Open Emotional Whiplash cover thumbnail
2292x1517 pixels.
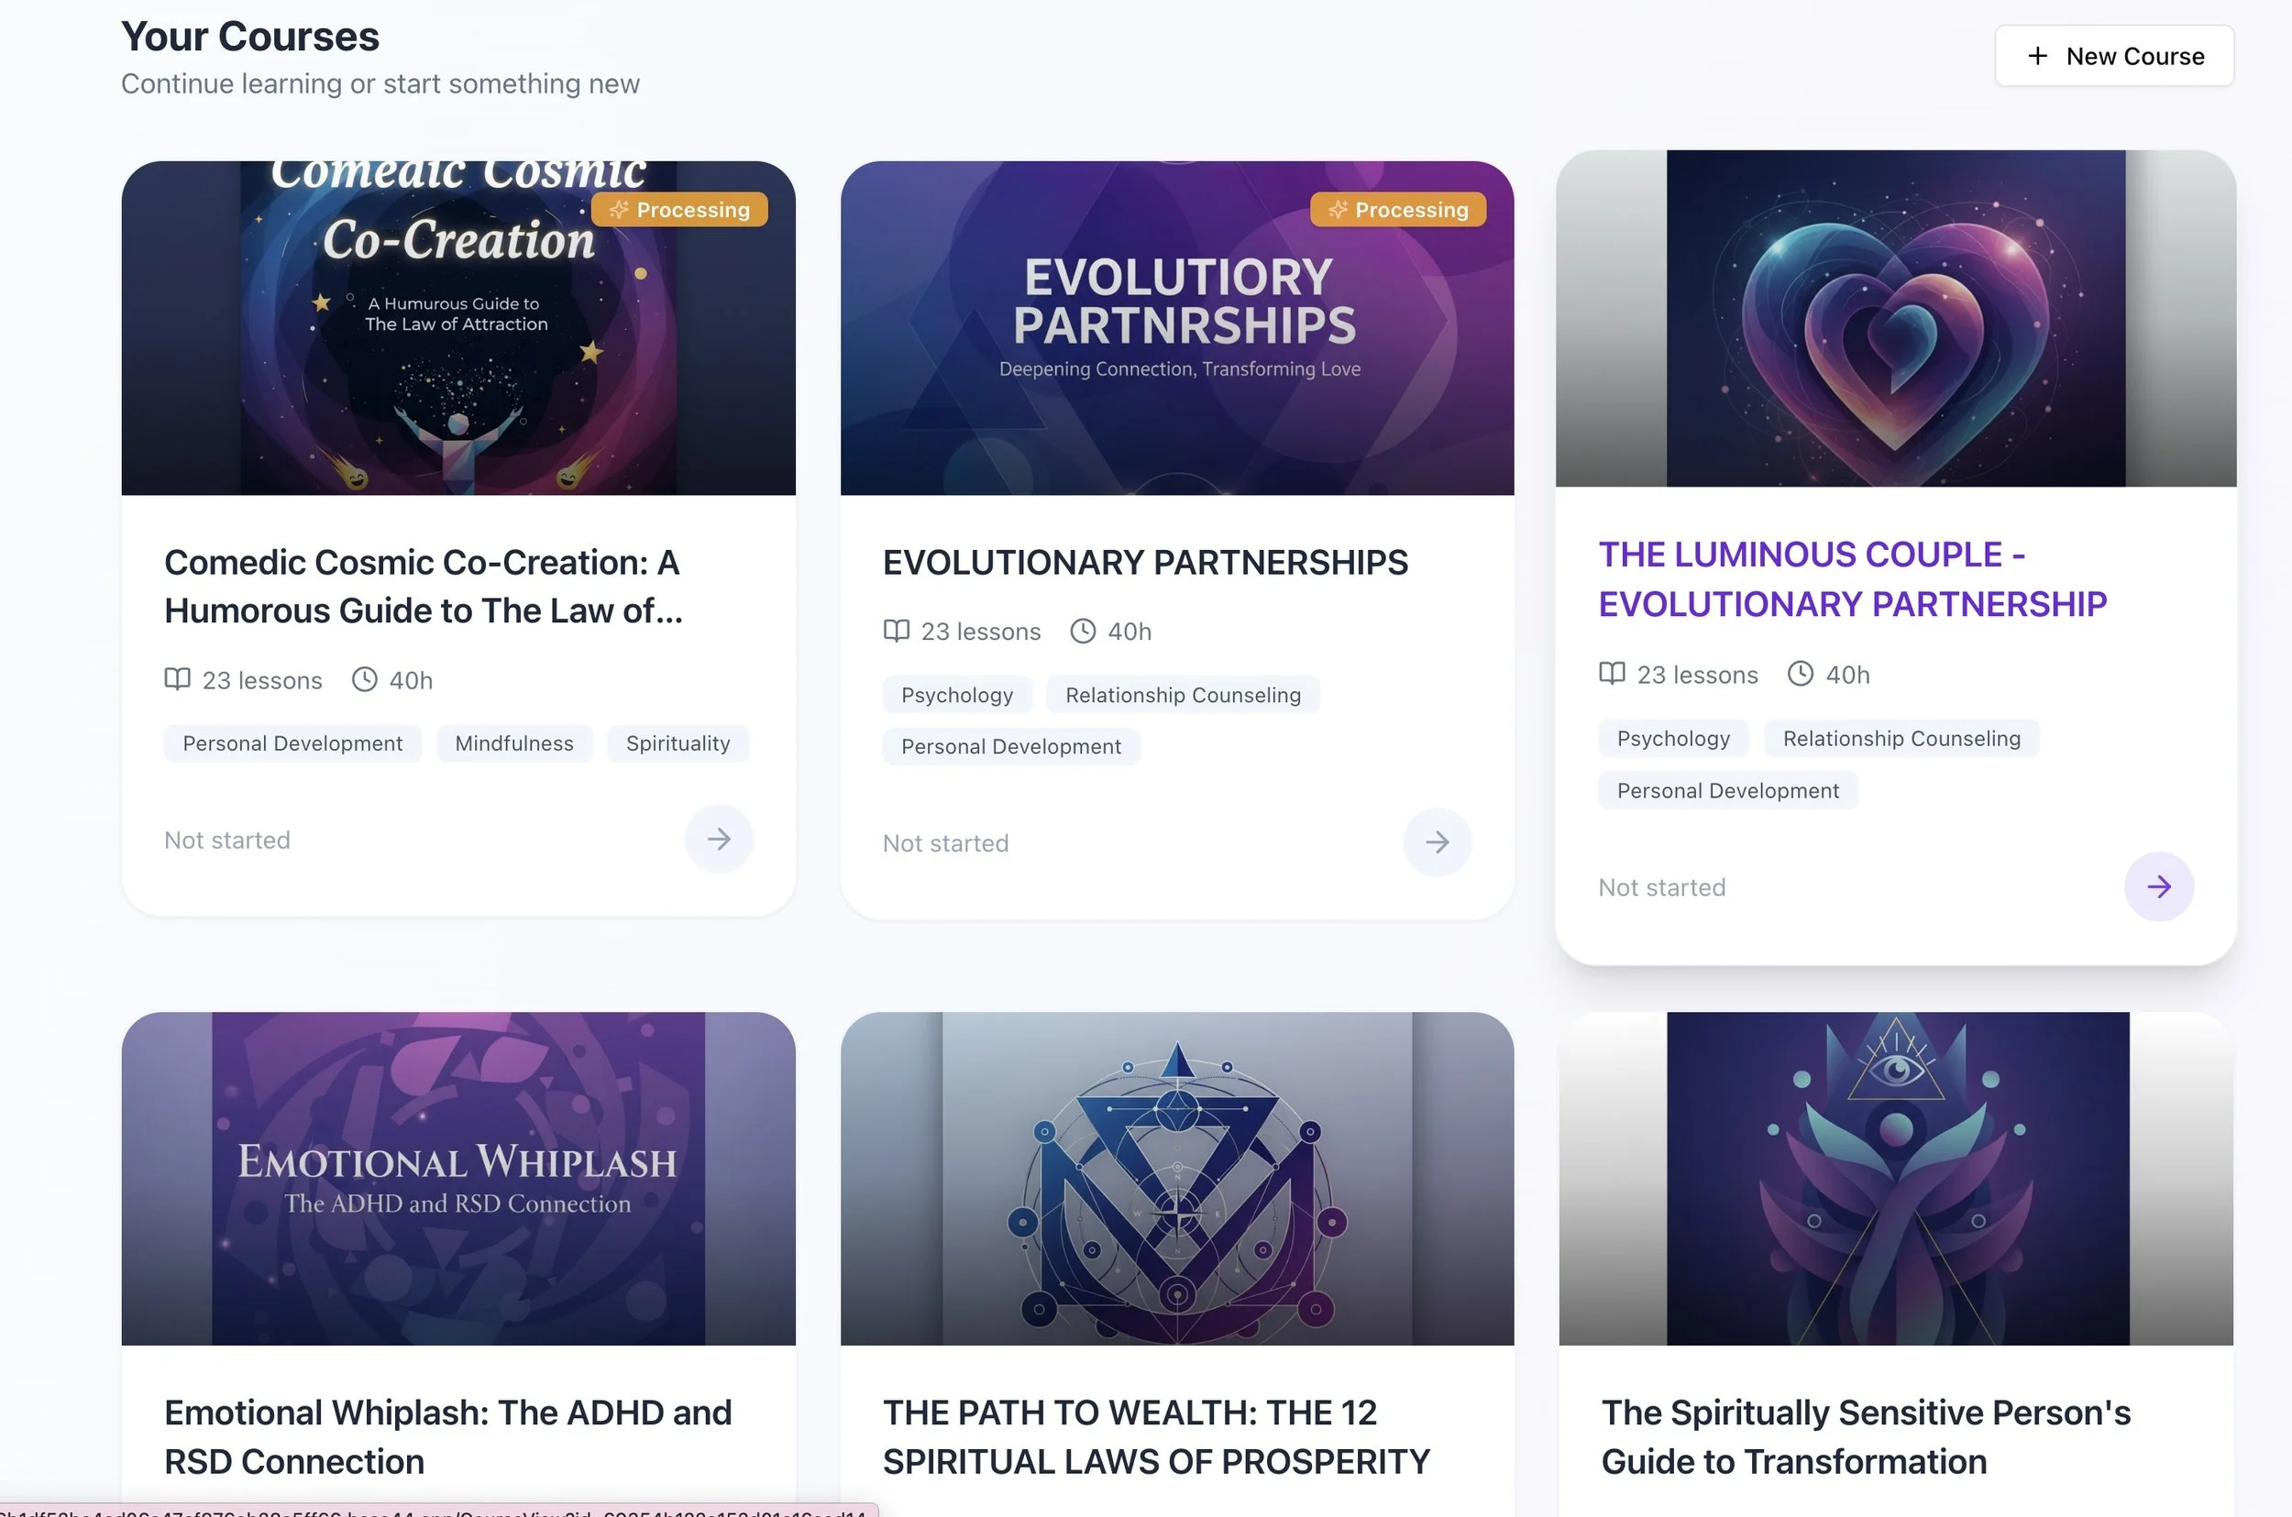(x=457, y=1179)
